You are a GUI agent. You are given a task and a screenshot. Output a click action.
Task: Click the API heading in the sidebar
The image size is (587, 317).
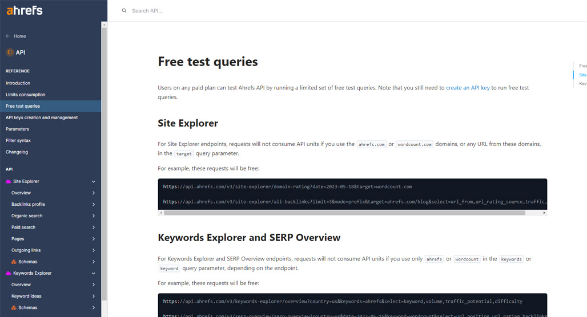pos(9,169)
